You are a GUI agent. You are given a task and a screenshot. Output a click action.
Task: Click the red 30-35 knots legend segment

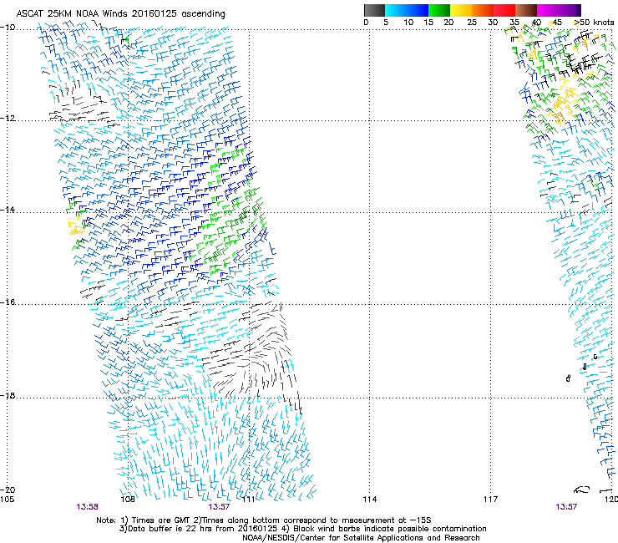click(504, 10)
